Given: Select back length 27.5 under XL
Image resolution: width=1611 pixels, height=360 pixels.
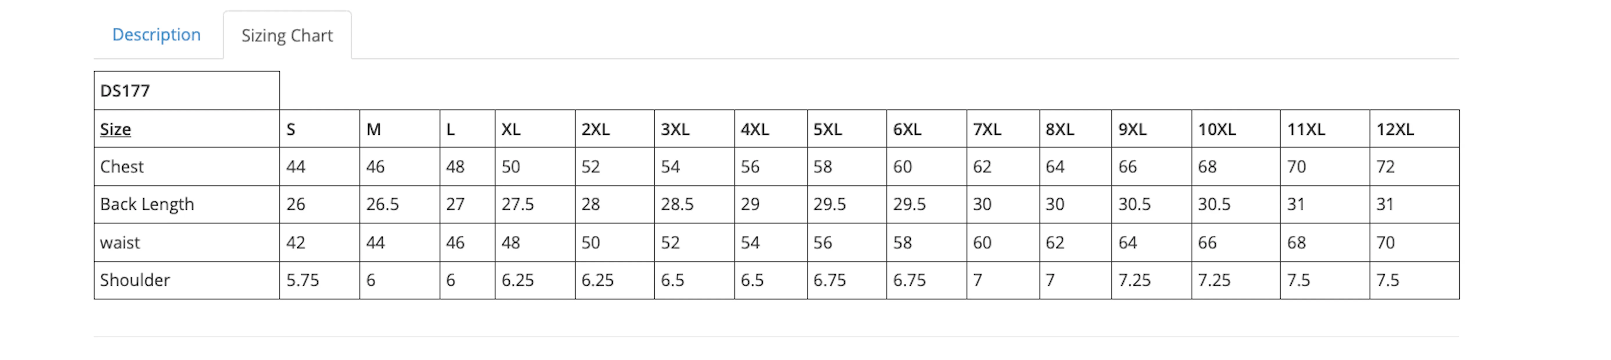Looking at the screenshot, I should click(518, 204).
